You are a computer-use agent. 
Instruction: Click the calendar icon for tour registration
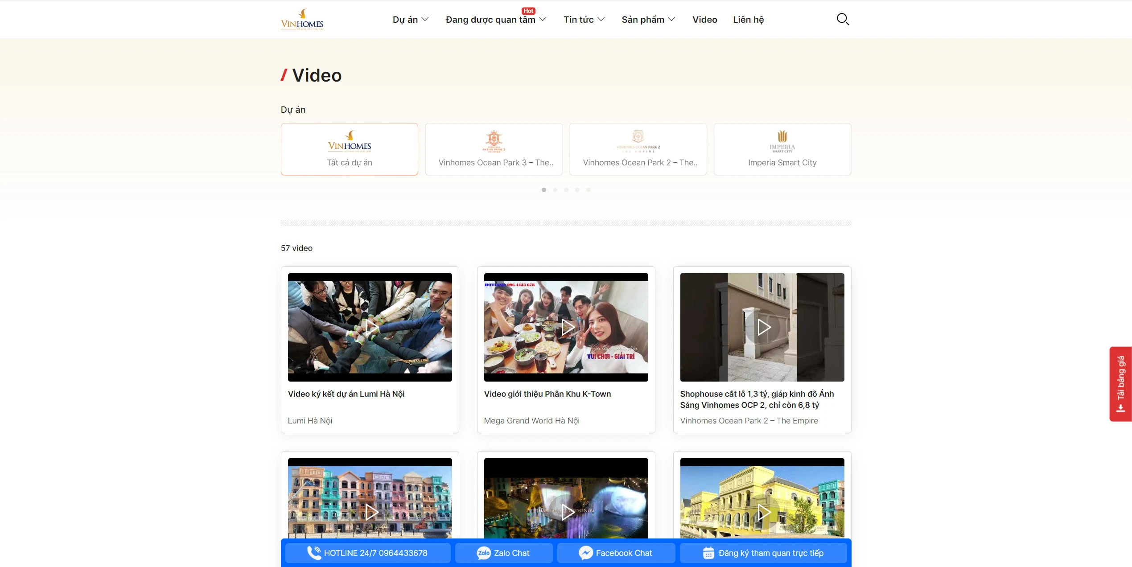(x=709, y=553)
